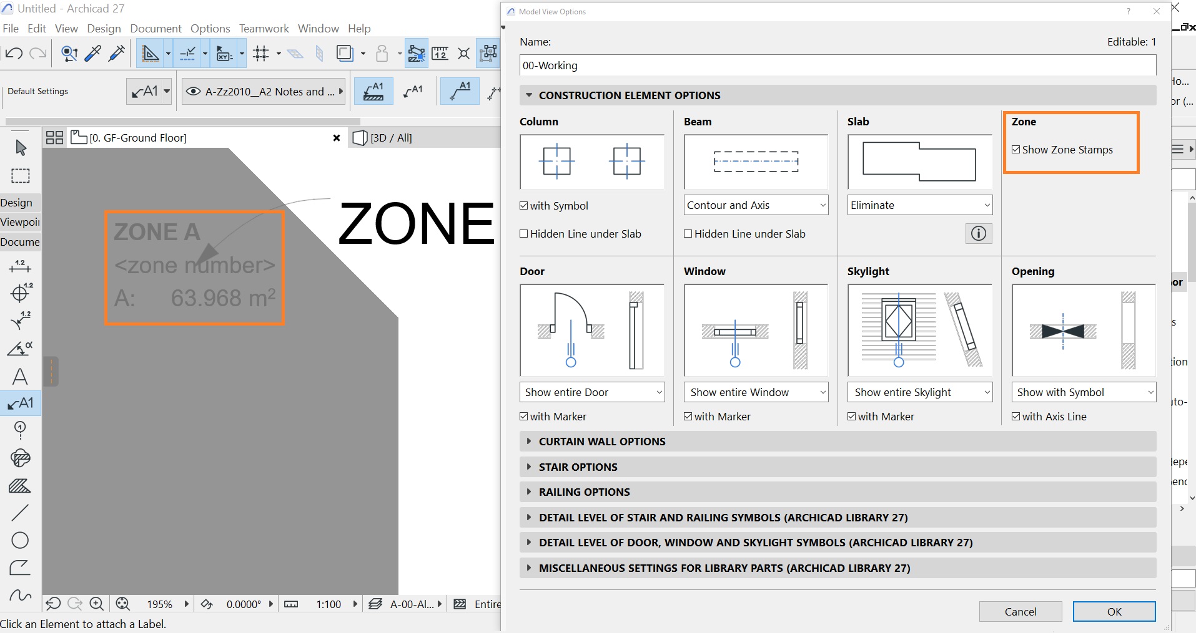
Task: Click OK in Model View Options
Action: (x=1114, y=612)
